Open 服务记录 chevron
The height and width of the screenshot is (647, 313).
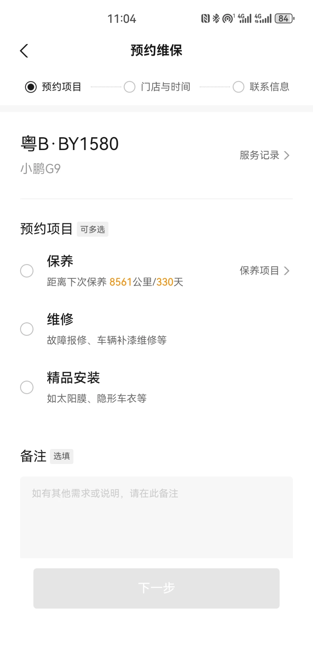tap(287, 155)
